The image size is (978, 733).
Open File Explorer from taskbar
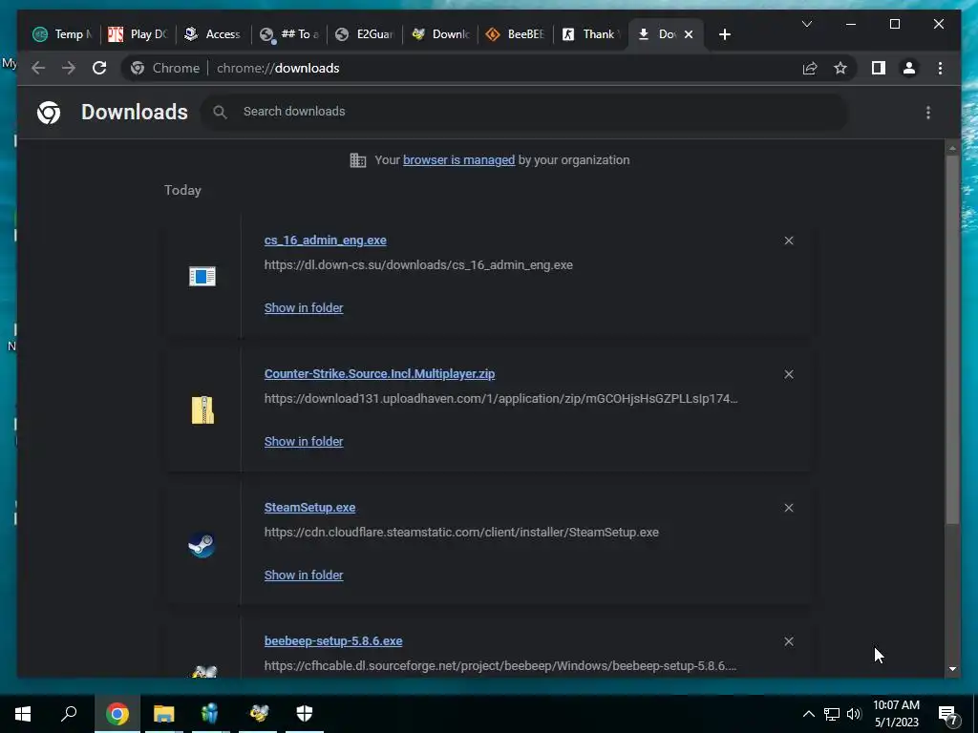click(x=164, y=714)
